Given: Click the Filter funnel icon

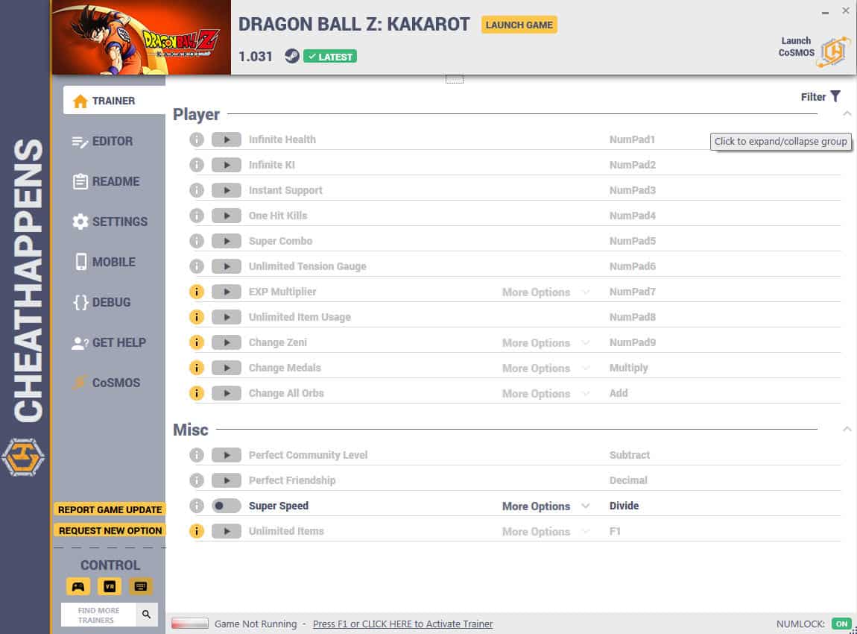Looking at the screenshot, I should (x=835, y=96).
